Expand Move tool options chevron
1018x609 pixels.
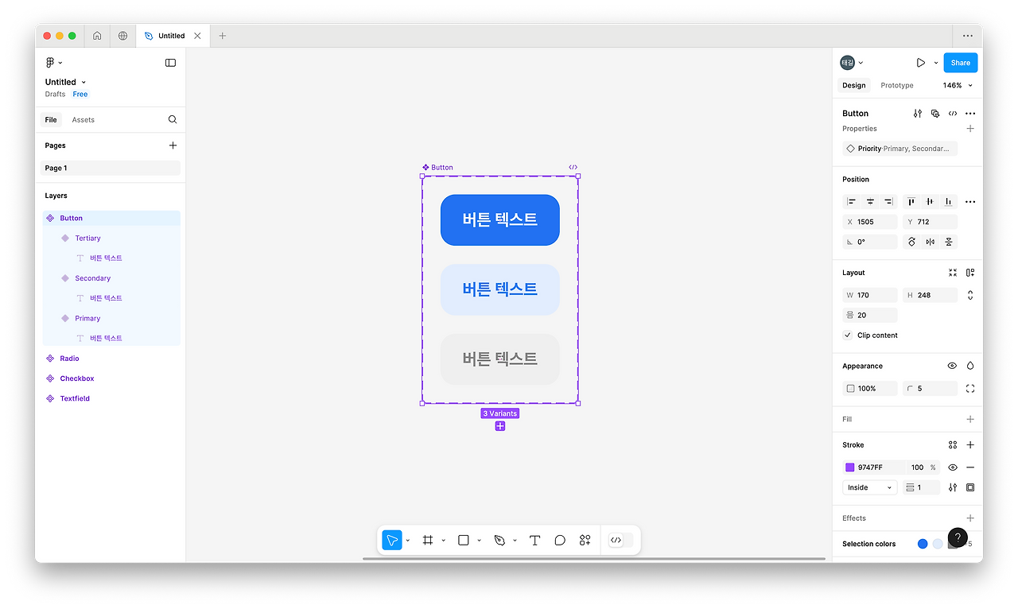click(x=408, y=541)
